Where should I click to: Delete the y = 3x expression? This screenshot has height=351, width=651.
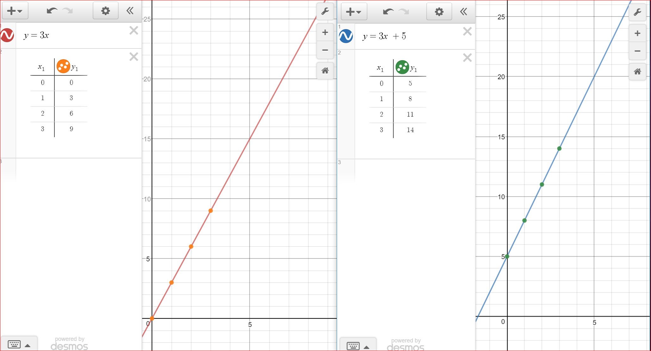pos(134,30)
